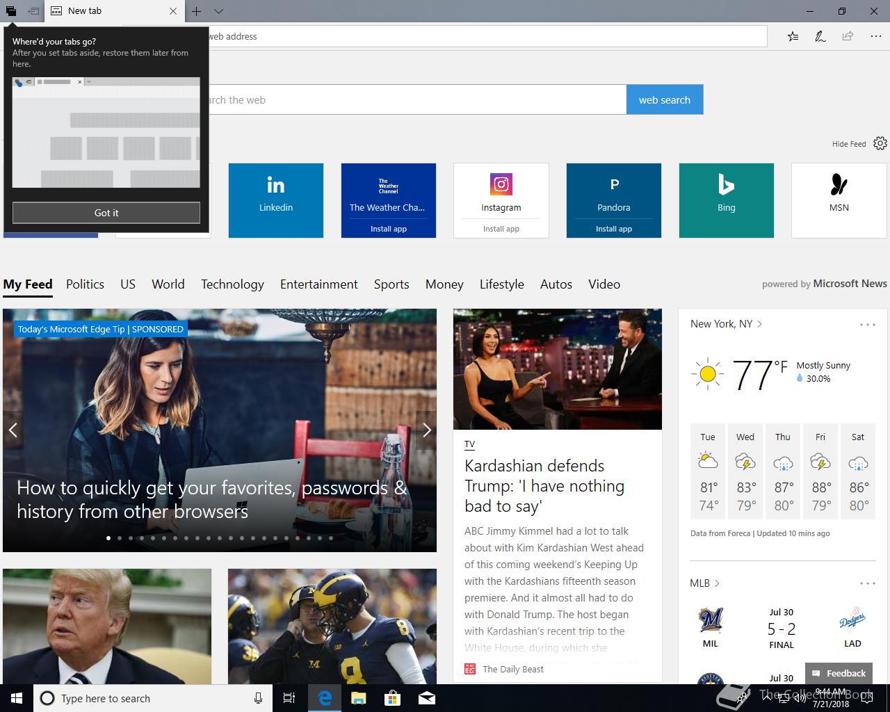Switch to the Entertainment tab

tap(319, 284)
